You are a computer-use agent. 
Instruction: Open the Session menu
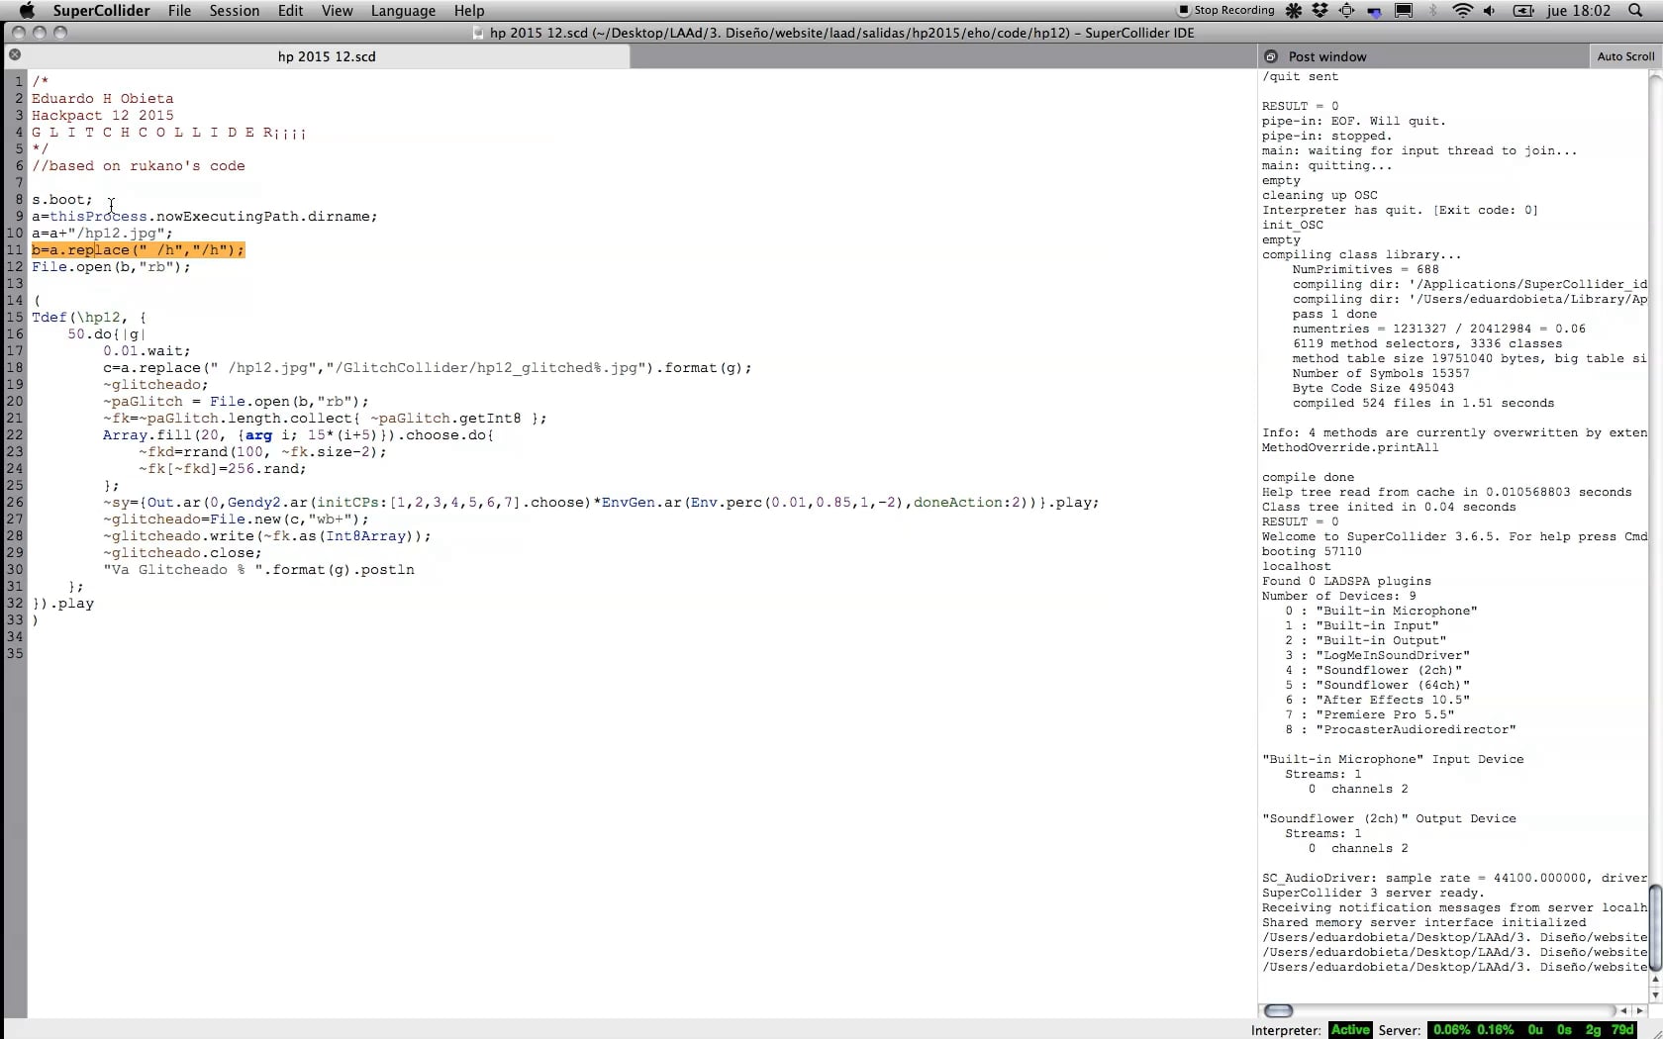tap(235, 11)
